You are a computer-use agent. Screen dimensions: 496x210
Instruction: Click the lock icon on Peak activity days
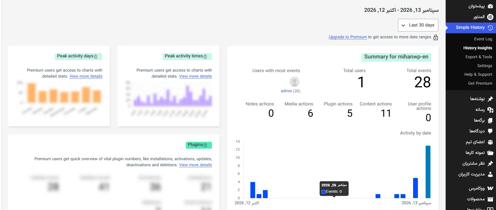click(95, 56)
